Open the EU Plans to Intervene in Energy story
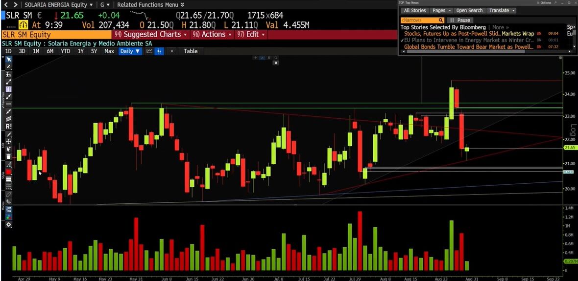The width and height of the screenshot is (578, 281). tap(469, 40)
